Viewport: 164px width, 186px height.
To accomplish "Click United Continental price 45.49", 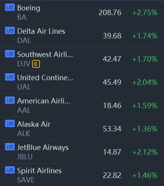I will click(x=112, y=82).
